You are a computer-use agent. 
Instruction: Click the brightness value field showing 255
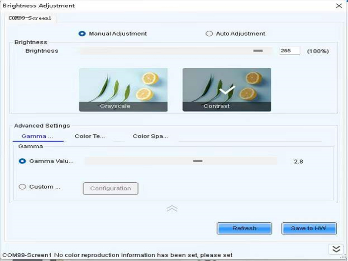[x=289, y=51]
